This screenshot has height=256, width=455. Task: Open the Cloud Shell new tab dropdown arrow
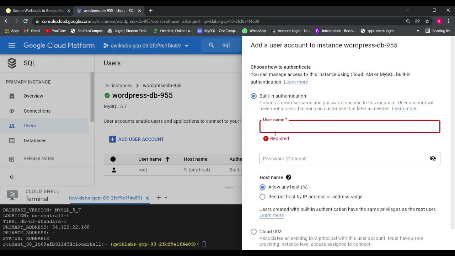(x=166, y=198)
